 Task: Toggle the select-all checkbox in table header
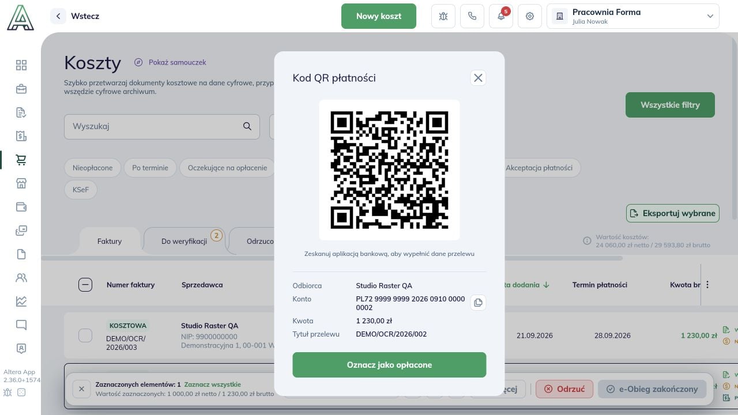click(x=85, y=285)
